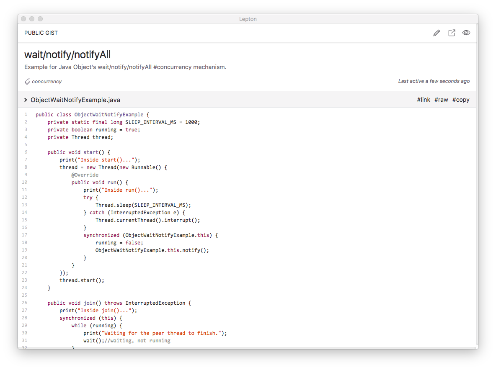
Task: Click the thread.start(); line
Action: point(82,280)
